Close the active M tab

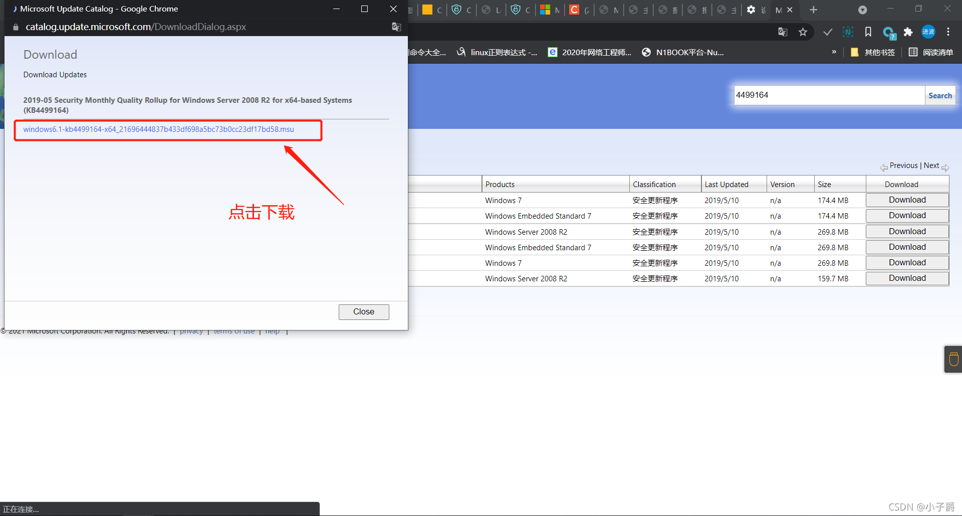click(790, 10)
